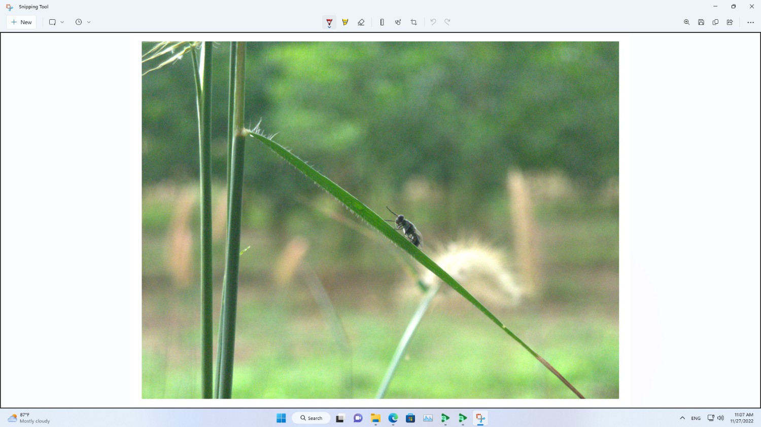761x427 pixels.
Task: Open the second green game controller taskbar app
Action: [463, 418]
